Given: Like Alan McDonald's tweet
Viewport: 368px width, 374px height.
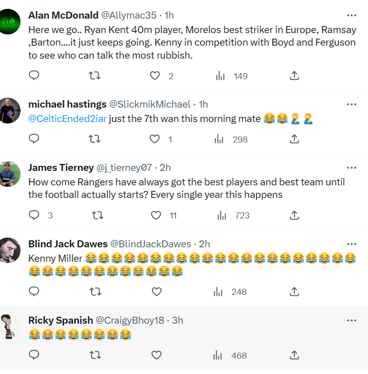Looking at the screenshot, I should coord(154,75).
